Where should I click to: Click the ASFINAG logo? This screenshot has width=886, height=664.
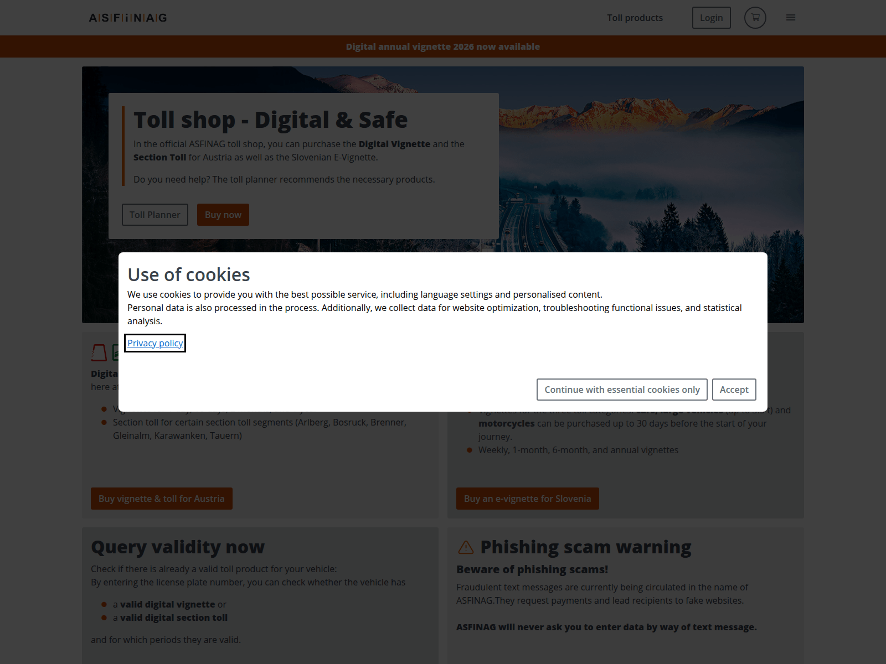pos(128,18)
